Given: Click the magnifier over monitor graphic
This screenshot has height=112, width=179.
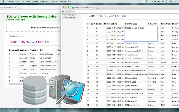Looking at the screenshot, I should [x=70, y=88].
